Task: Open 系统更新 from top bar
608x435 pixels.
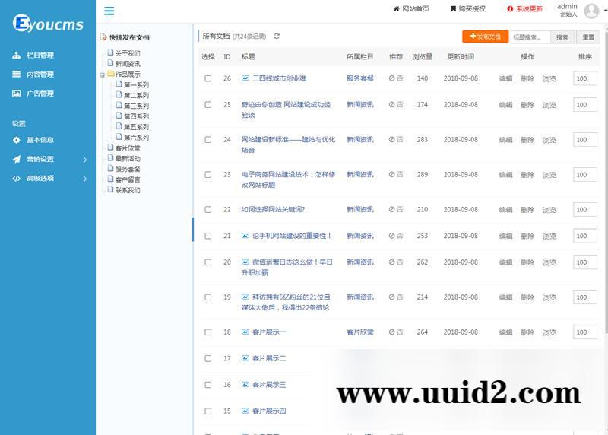Action: [x=529, y=8]
